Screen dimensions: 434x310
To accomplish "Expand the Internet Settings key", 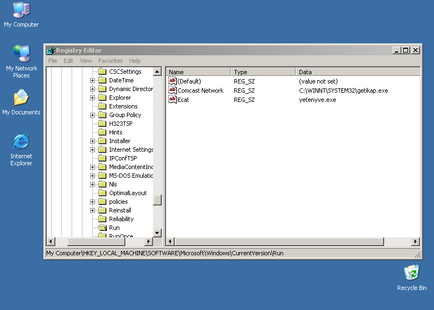I will pyautogui.click(x=92, y=150).
